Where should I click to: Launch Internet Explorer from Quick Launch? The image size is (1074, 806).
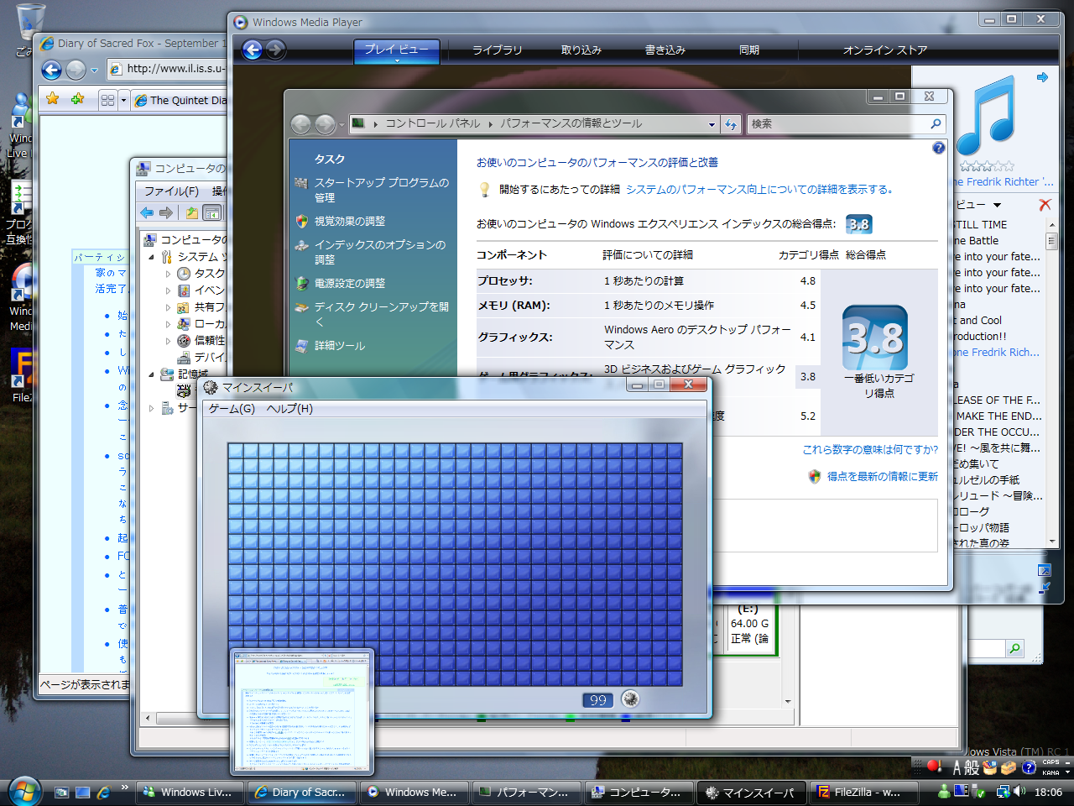tap(103, 792)
